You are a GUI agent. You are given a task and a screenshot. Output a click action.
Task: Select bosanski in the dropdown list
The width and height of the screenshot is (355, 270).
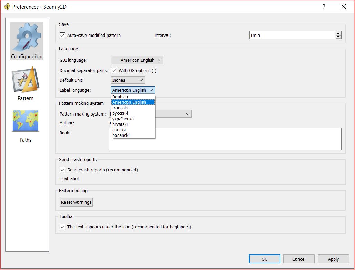[x=121, y=136]
